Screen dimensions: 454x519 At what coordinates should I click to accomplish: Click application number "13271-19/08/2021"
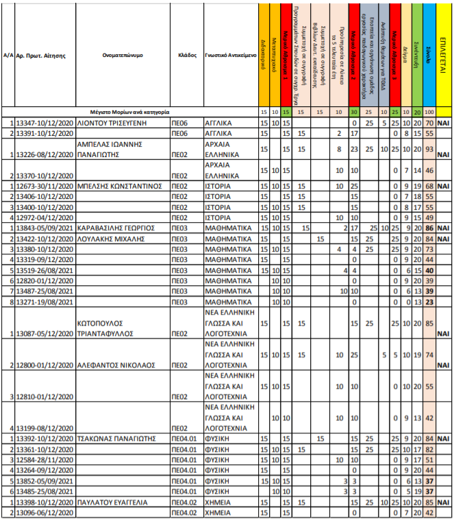tap(45, 302)
